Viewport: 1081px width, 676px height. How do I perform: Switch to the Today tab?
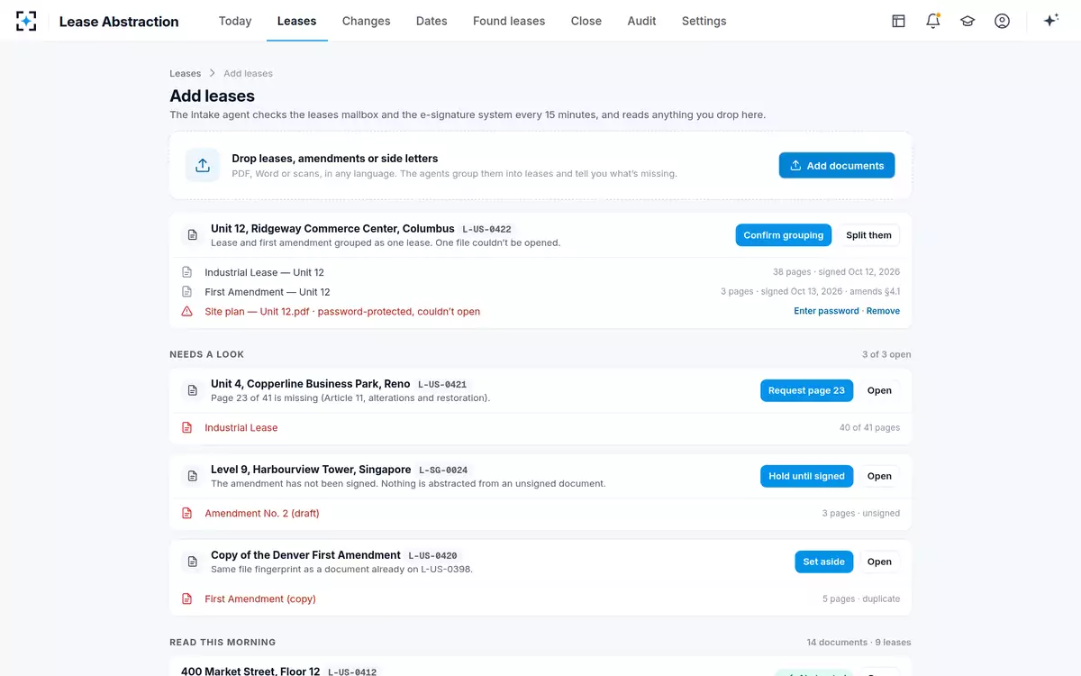tap(235, 21)
